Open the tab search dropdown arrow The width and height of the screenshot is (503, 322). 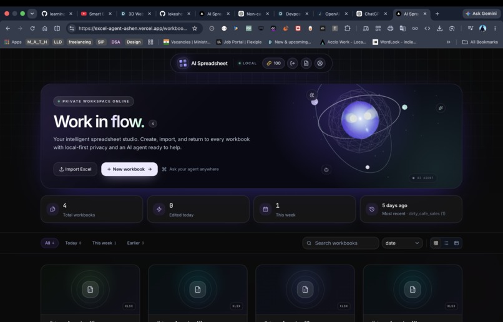pos(32,14)
